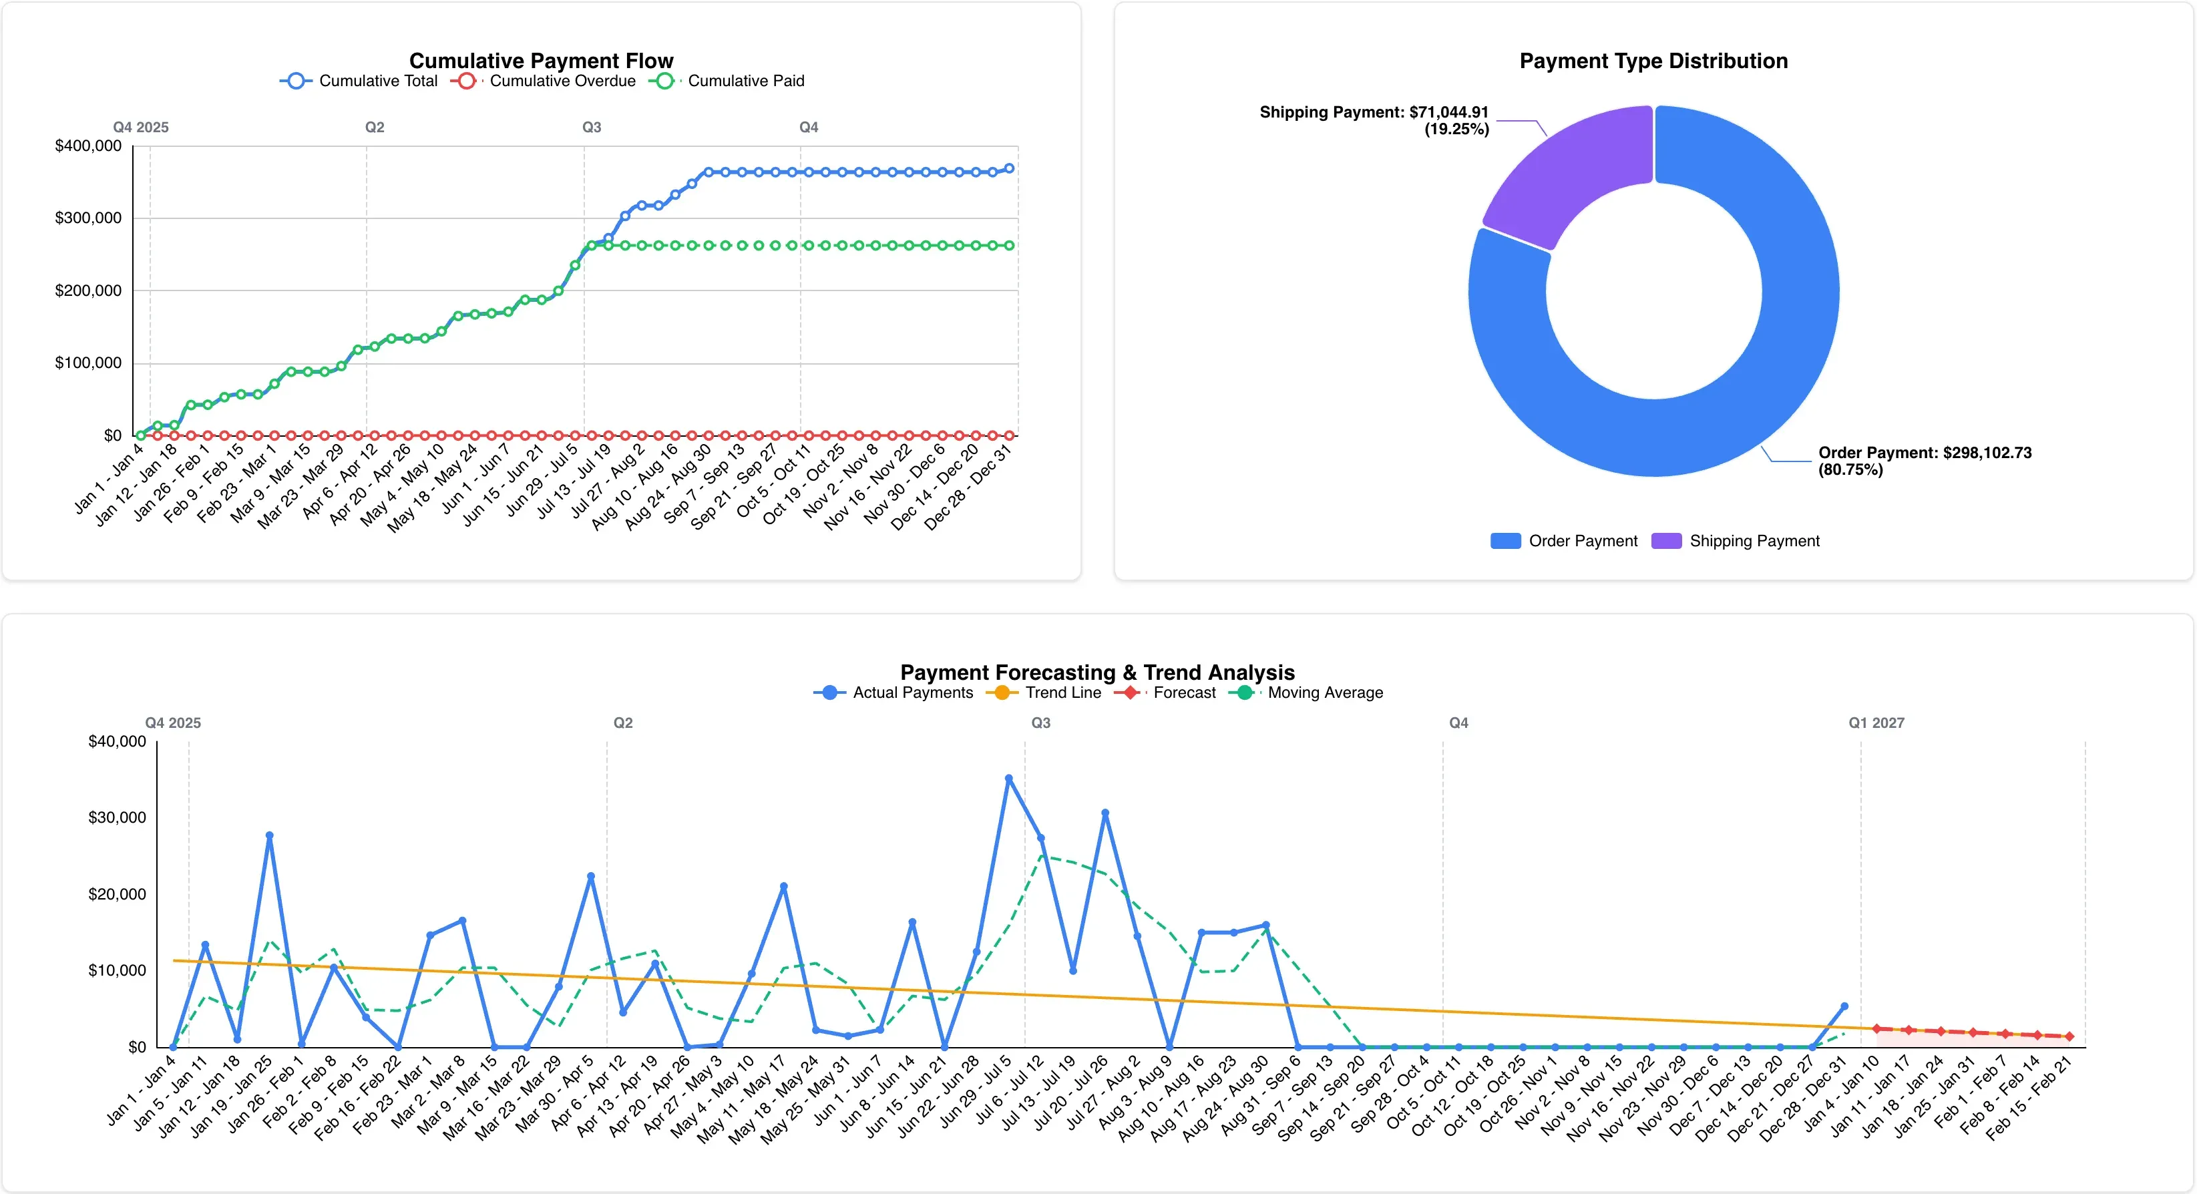Click the last Cumulative Total data point
This screenshot has height=1194, width=2197.
1010,168
